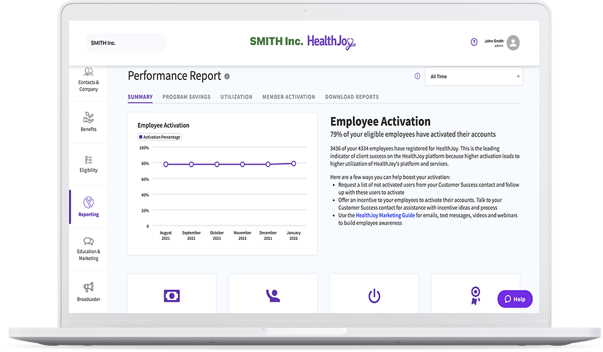Screen dimensions: 603x352
Task: Click the purple Help chat button
Action: 515,299
